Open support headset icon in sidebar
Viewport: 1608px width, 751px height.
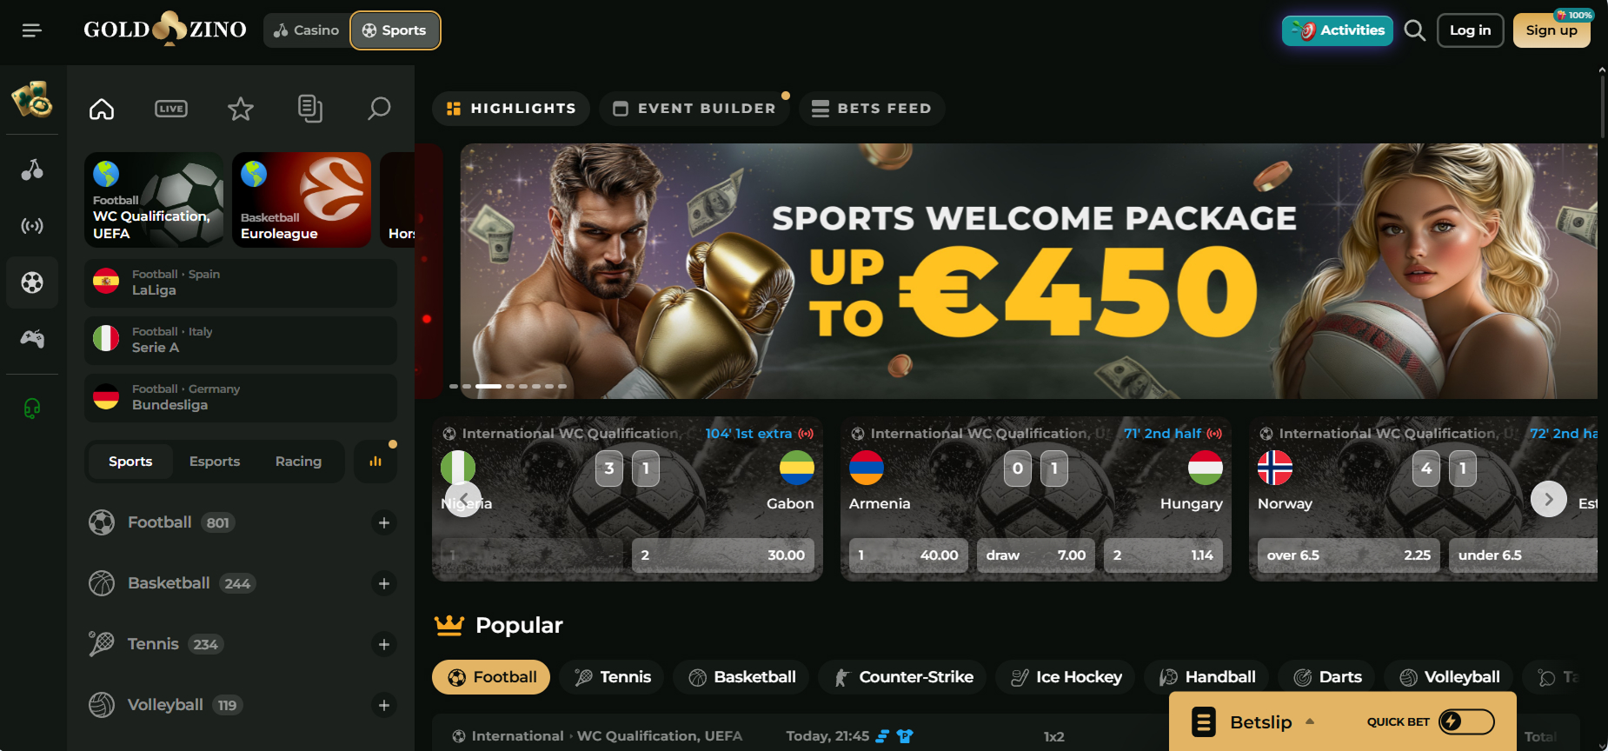point(32,408)
